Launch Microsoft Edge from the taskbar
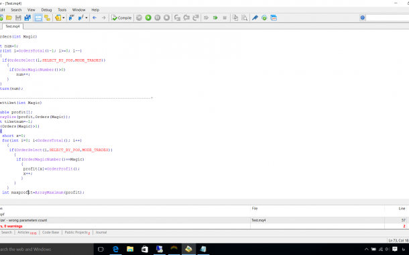Image resolution: width=409 pixels, height=255 pixels. click(x=115, y=249)
